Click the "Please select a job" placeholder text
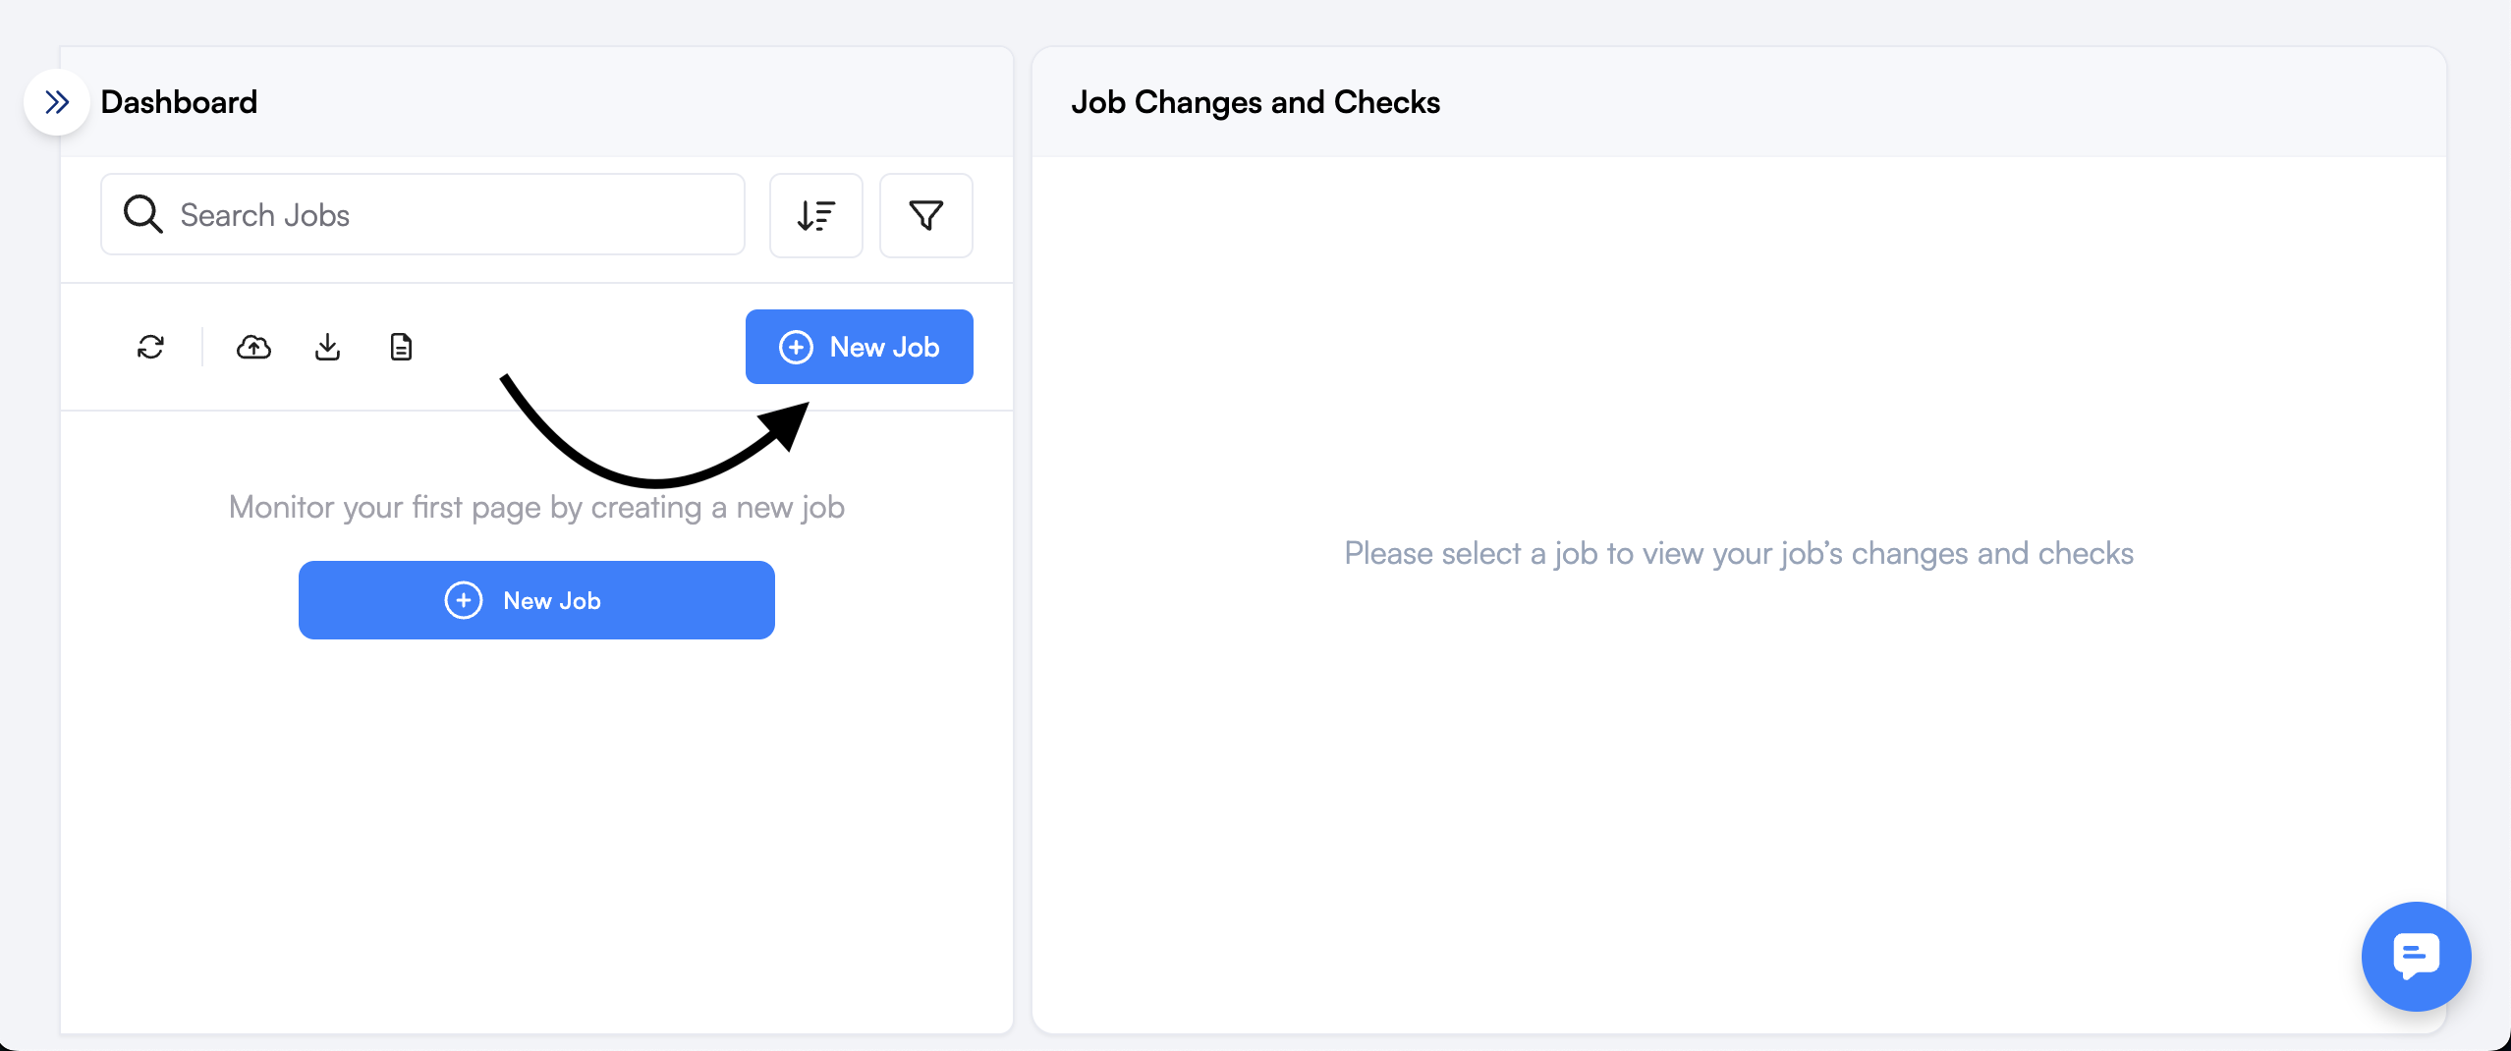 (1738, 553)
